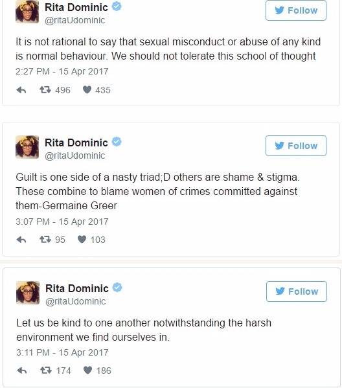Retweet the tweet with 496 retweets

pyautogui.click(x=45, y=89)
